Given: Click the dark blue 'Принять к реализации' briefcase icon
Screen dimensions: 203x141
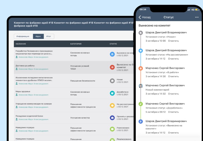Looking at the screenshot, I should coord(112,118).
